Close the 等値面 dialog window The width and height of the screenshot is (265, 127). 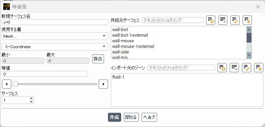tap(258, 7)
